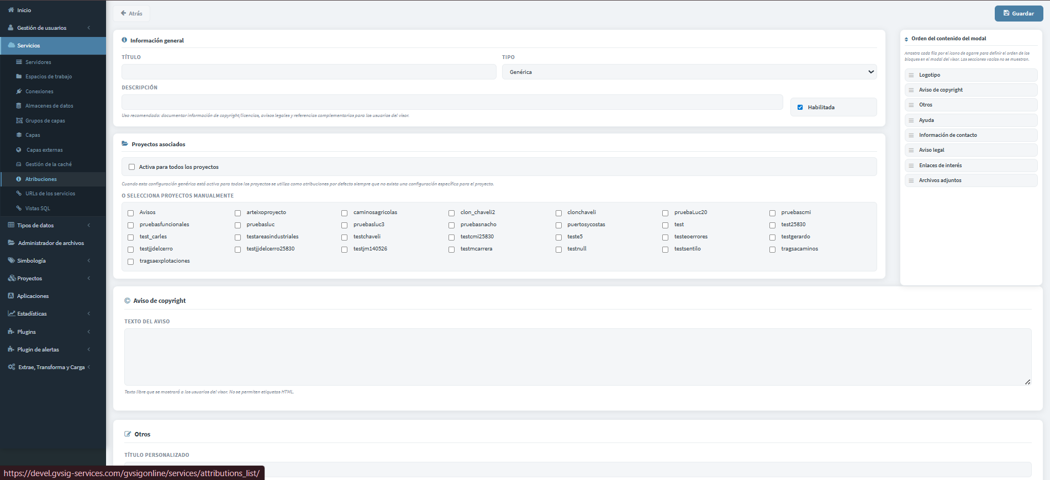Uncheck the Habilitada checkbox

pyautogui.click(x=800, y=108)
